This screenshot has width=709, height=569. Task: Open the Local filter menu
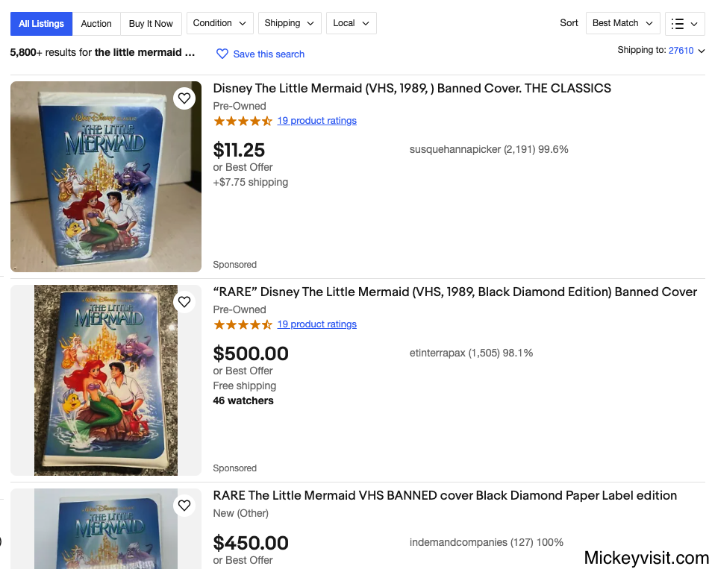coord(351,23)
